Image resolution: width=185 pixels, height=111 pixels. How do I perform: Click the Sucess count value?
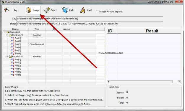(x=127, y=92)
